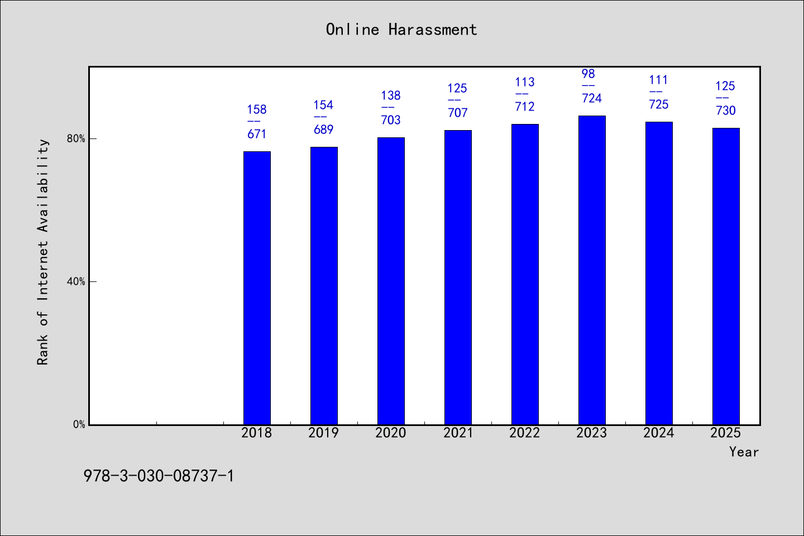The image size is (804, 536).
Task: Click the chart title 'Online Harassment'
Action: tap(401, 30)
